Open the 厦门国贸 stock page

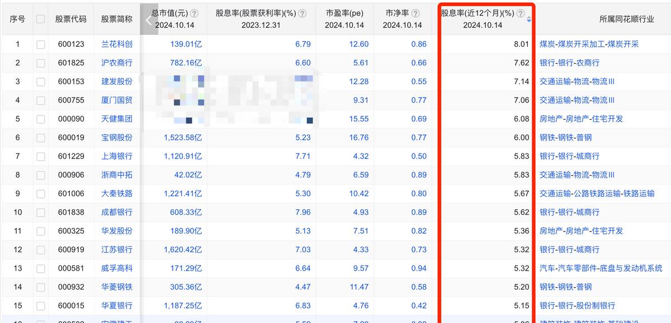point(117,100)
